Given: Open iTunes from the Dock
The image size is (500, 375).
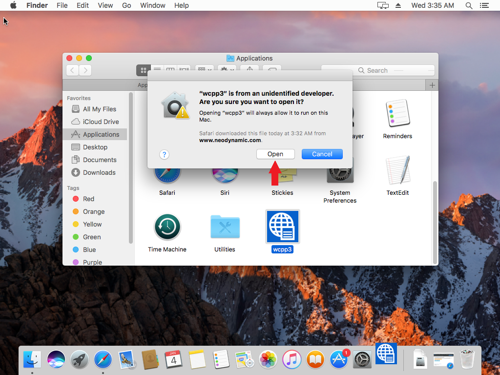Looking at the screenshot, I should coord(292,359).
